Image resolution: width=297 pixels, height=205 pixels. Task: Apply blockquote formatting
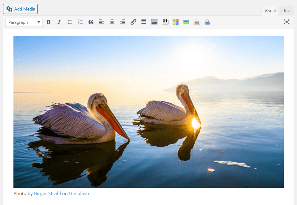pos(91,22)
